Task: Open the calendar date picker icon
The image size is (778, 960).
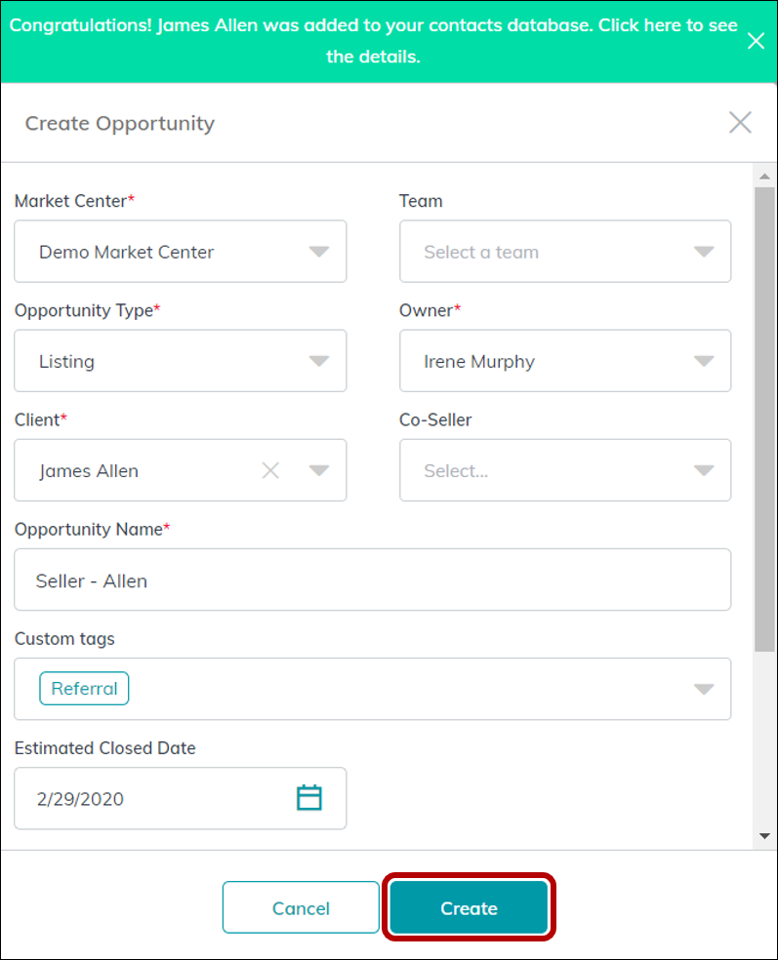Action: click(x=308, y=798)
